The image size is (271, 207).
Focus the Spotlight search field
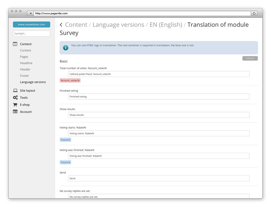pos(31,33)
